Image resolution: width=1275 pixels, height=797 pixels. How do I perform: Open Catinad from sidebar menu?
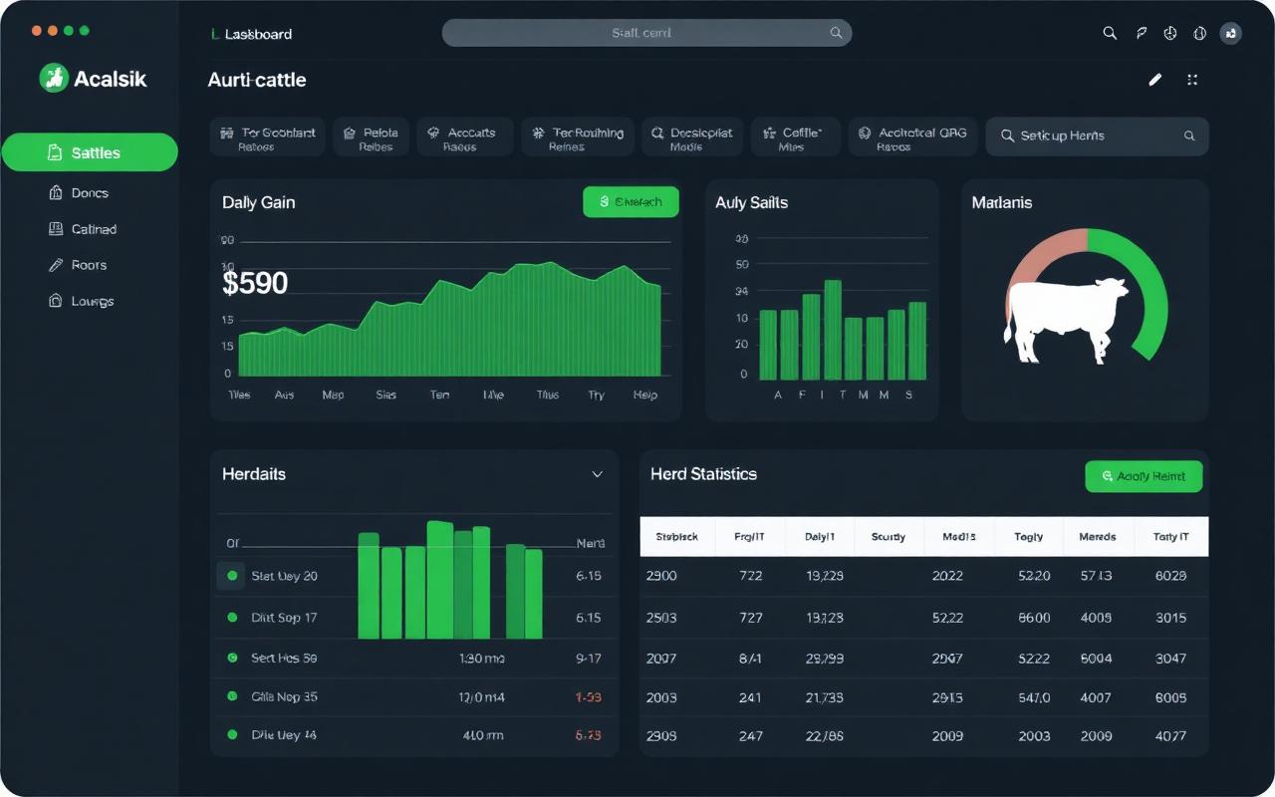click(90, 229)
